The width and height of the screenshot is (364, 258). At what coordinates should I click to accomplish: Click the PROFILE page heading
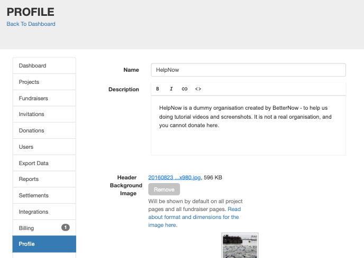coord(30,12)
